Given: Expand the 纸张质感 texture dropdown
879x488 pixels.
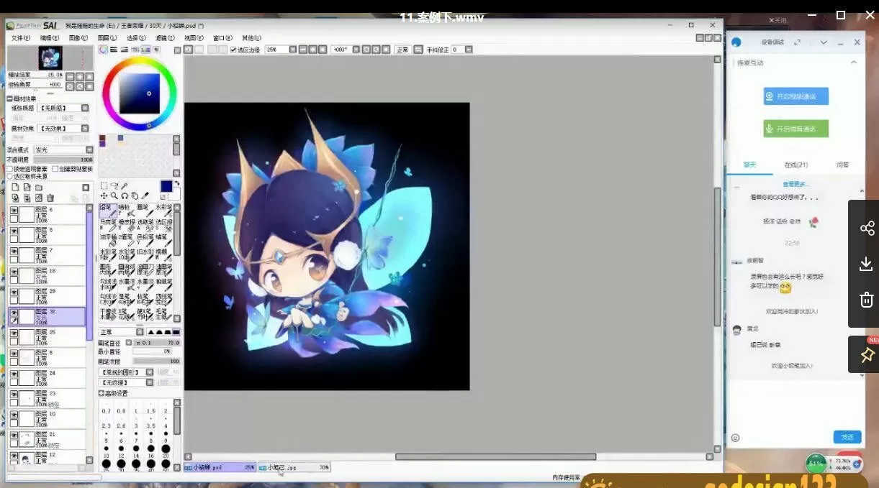Looking at the screenshot, I should pos(85,108).
